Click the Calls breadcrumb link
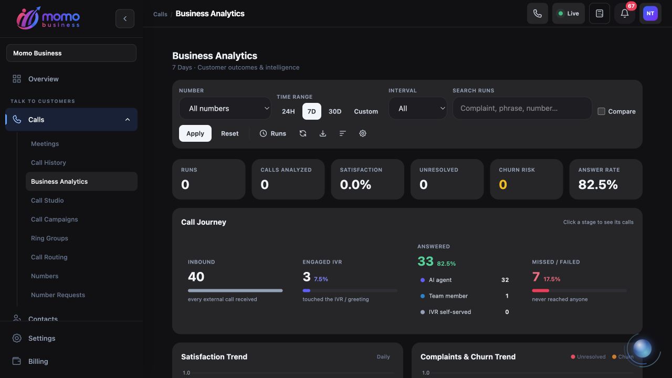 tap(160, 14)
